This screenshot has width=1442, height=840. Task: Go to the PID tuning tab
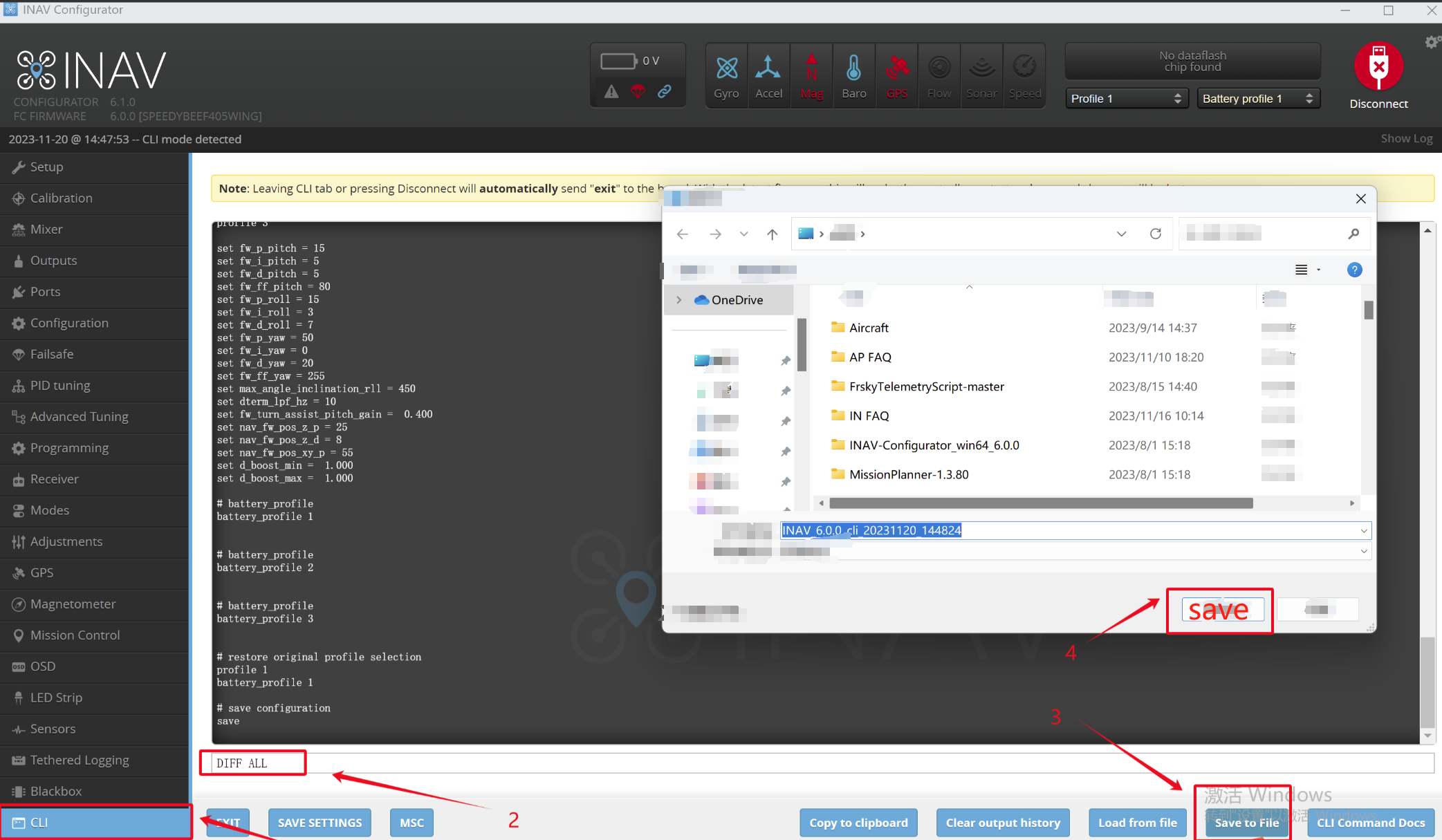pyautogui.click(x=95, y=385)
